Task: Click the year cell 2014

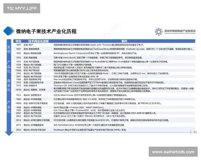Action: (x=18, y=120)
